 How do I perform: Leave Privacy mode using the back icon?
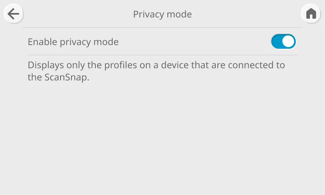pos(13,14)
